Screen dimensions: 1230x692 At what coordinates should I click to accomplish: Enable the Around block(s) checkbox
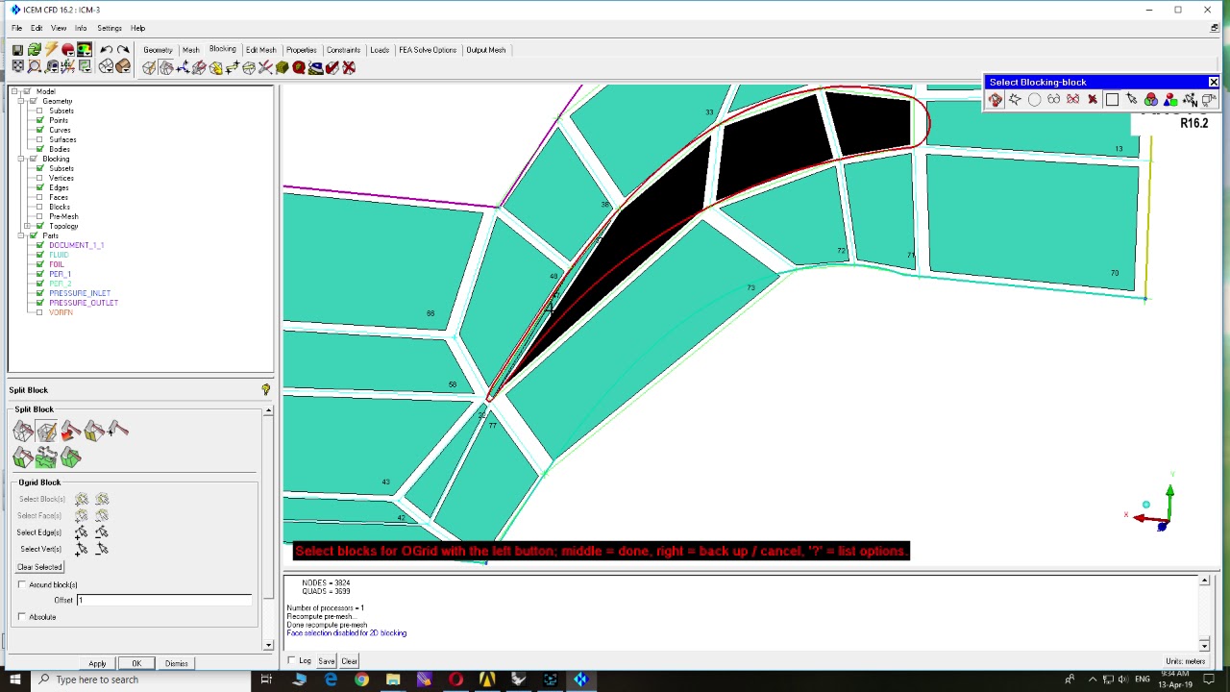(x=22, y=584)
